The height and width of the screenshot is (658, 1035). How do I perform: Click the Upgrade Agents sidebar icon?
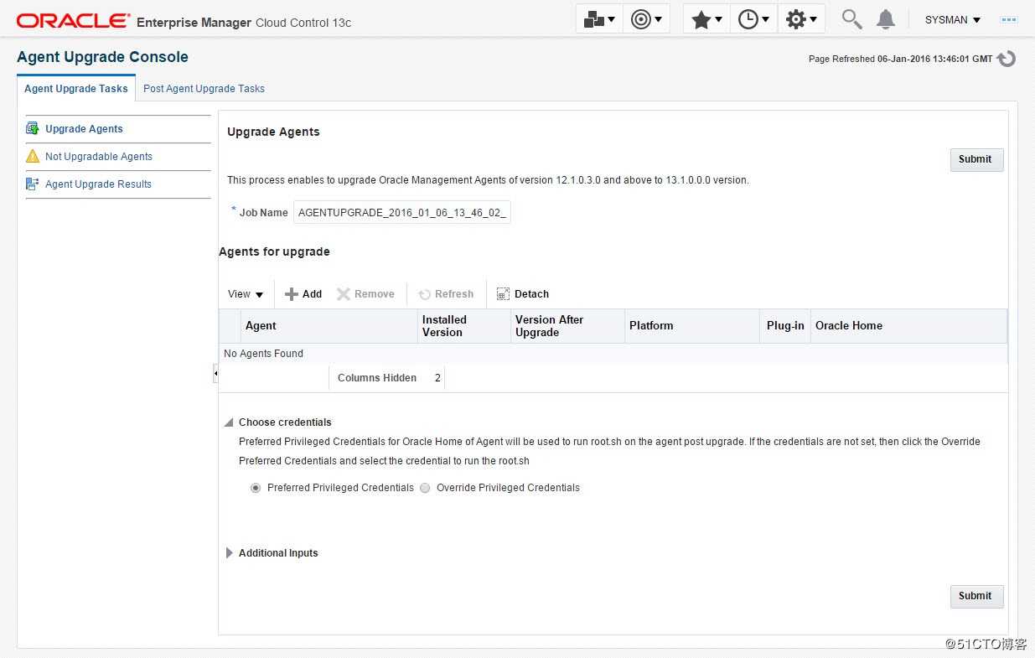33,128
